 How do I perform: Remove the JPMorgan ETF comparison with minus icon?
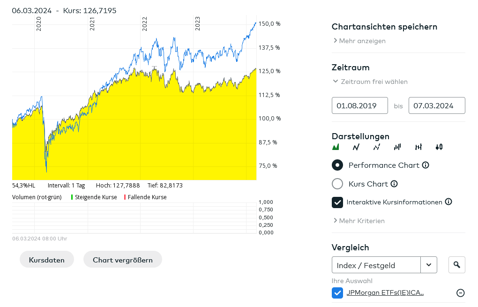coord(461,293)
